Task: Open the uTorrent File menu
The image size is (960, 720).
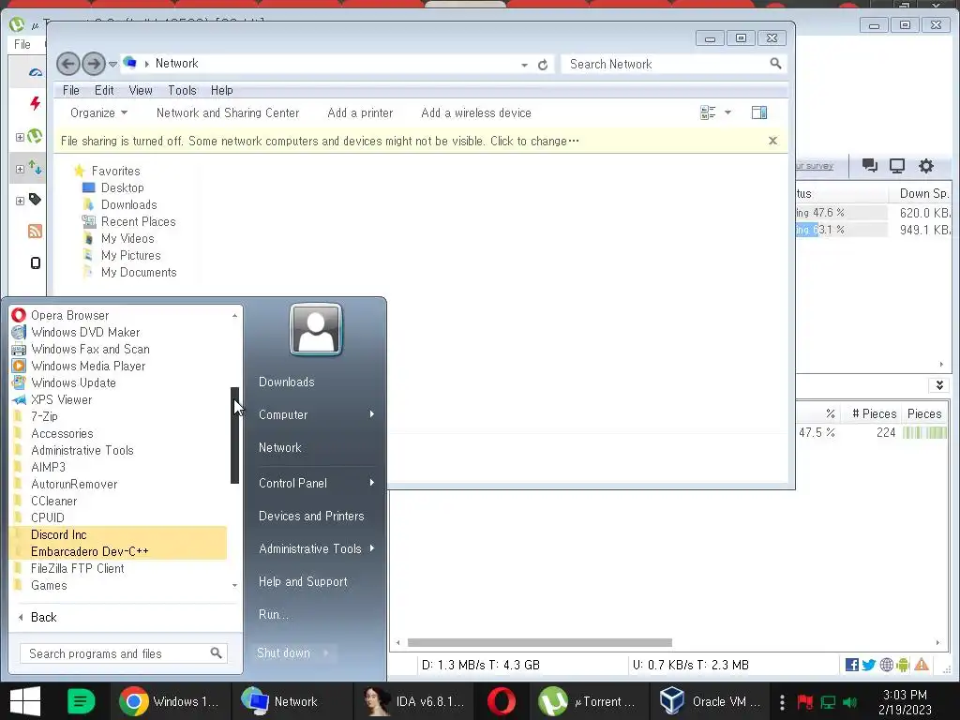Action: 22,44
